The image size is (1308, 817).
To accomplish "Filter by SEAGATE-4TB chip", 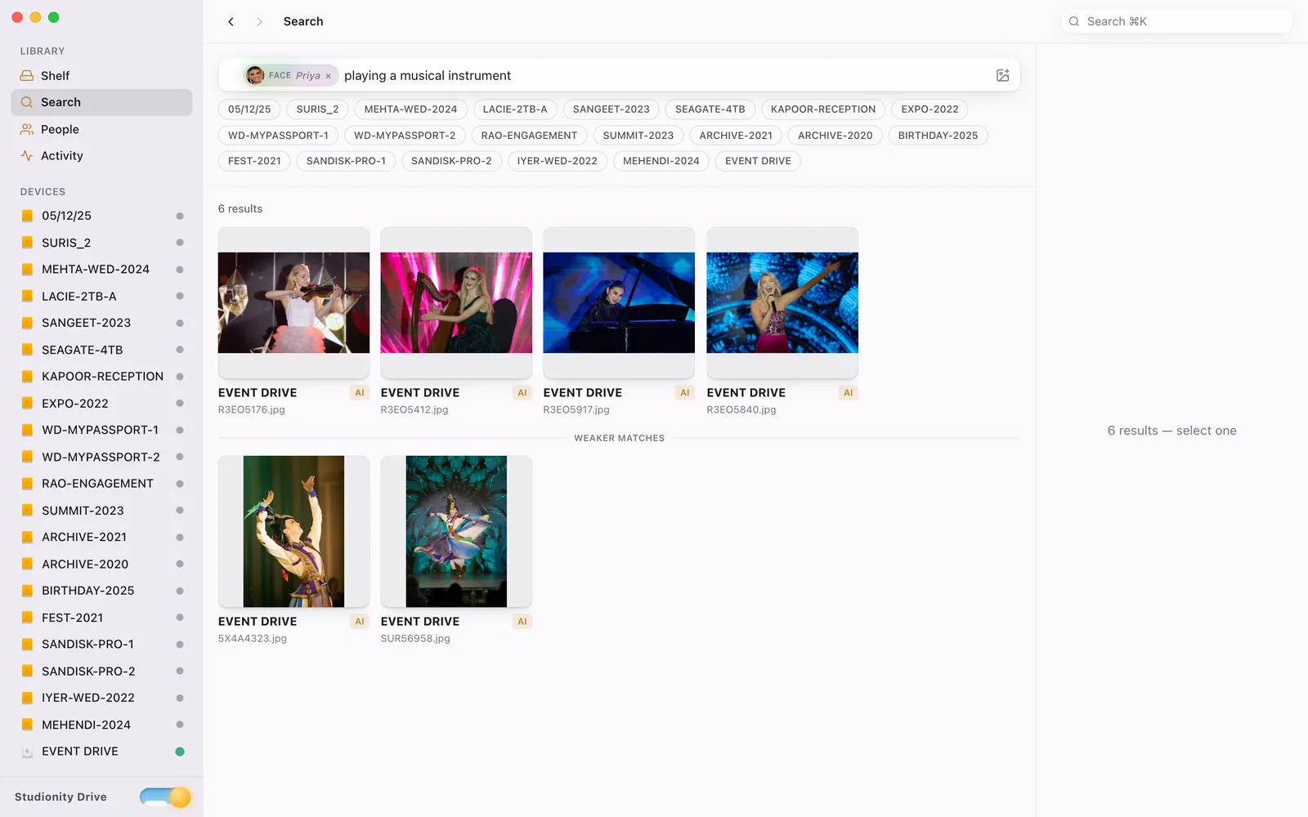I will coord(710,109).
